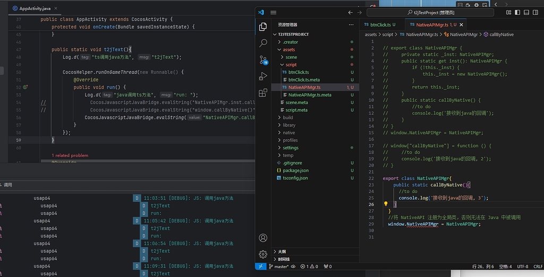Click the master branch in the status bar
Image resolution: width=544 pixels, height=277 pixels.
click(x=279, y=266)
